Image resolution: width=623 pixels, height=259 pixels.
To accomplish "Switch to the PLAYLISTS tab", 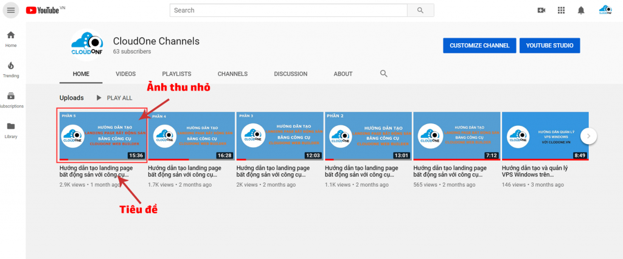I will click(176, 74).
